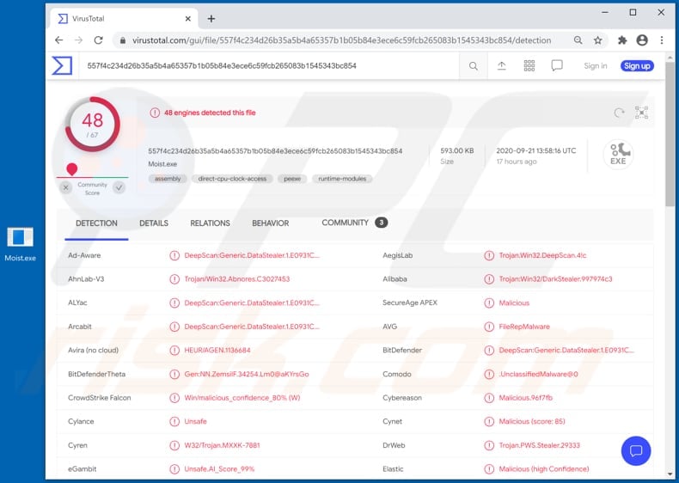
Task: Open the COMMUNITY tab
Action: click(354, 223)
